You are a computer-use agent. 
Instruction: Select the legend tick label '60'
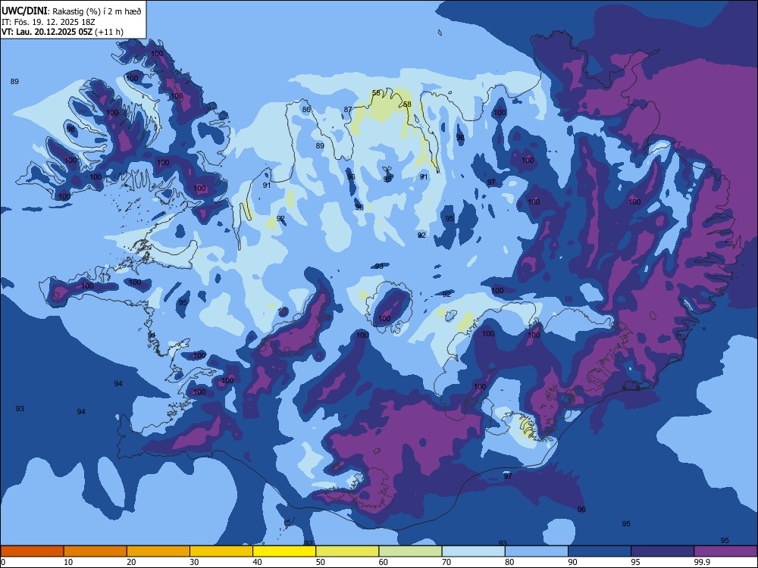pyautogui.click(x=384, y=562)
